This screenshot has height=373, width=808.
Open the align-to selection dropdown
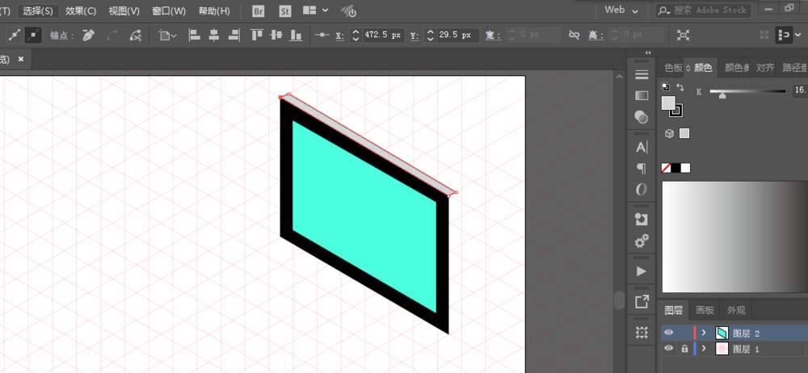[167, 35]
